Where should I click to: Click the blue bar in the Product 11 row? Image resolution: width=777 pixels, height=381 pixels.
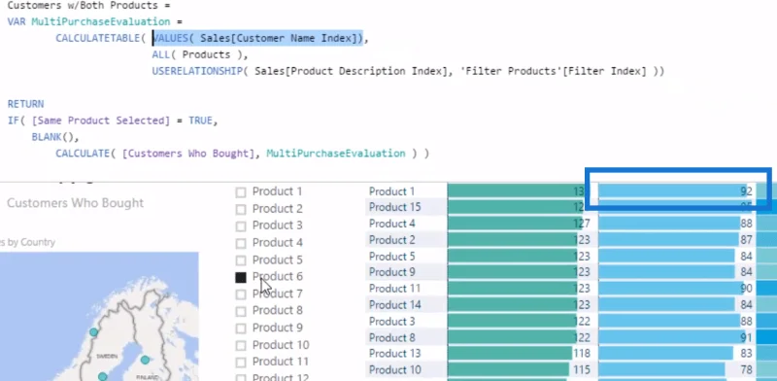670,289
